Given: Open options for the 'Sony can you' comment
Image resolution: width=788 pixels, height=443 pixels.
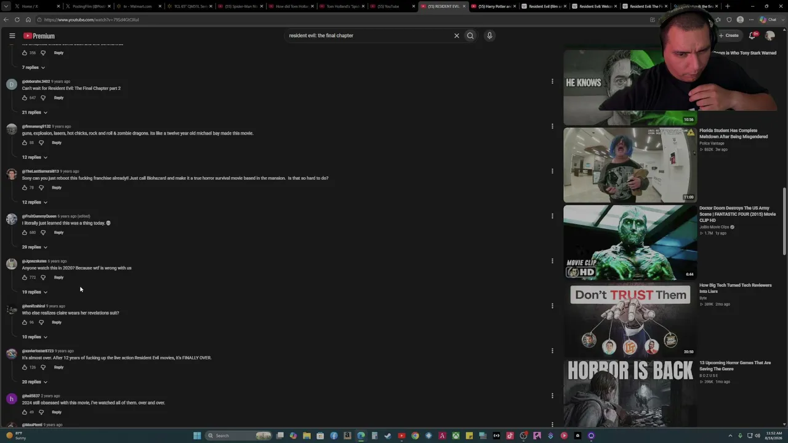Looking at the screenshot, I should (552, 171).
